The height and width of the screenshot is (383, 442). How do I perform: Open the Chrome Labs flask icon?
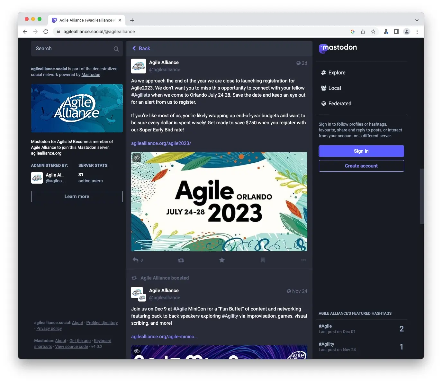point(386,32)
